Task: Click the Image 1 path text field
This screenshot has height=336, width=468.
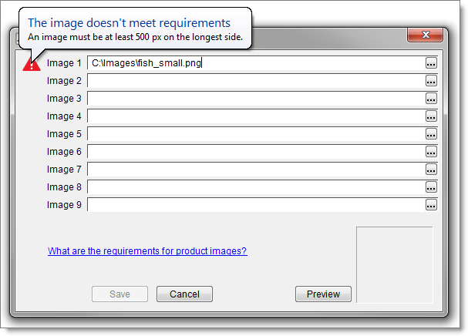Action: pyautogui.click(x=254, y=63)
